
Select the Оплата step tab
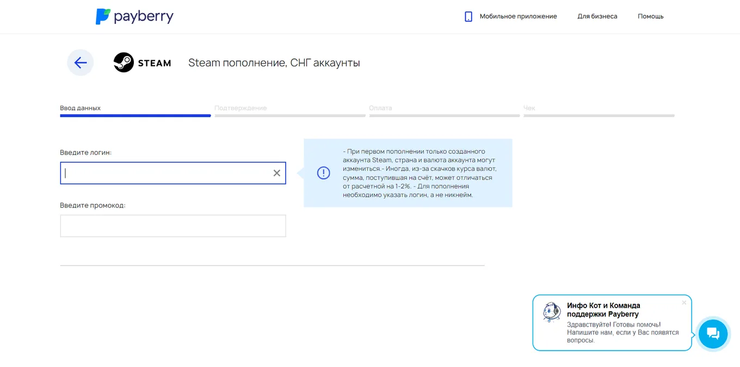click(x=445, y=111)
